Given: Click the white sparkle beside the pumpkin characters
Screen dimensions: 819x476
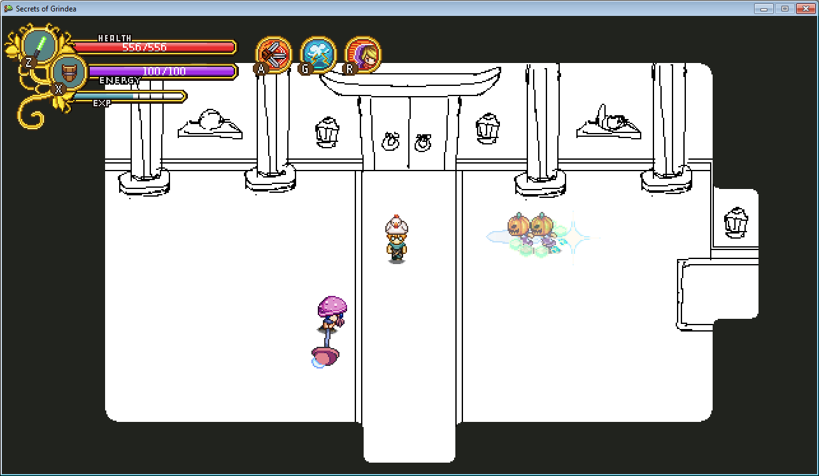Looking at the screenshot, I should [573, 238].
